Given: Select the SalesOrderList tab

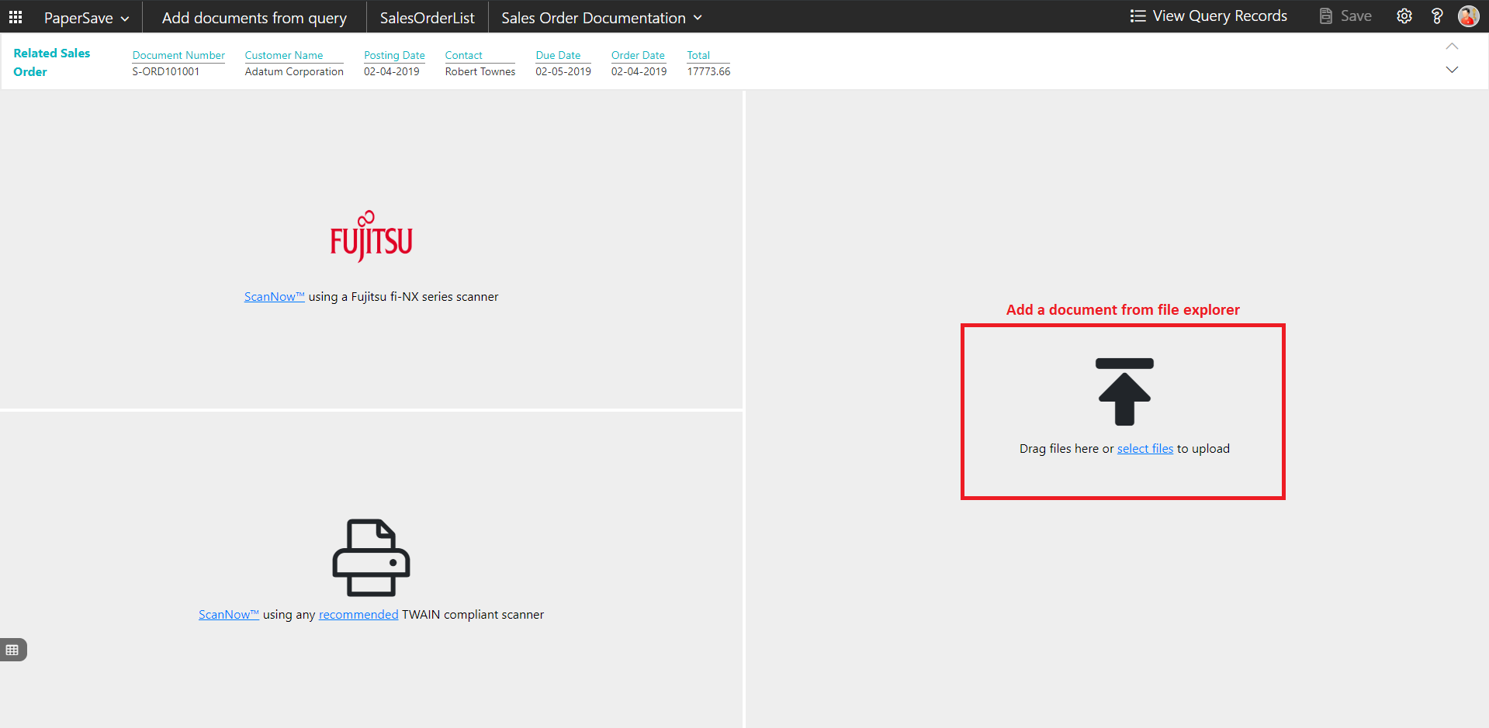Looking at the screenshot, I should (x=427, y=18).
